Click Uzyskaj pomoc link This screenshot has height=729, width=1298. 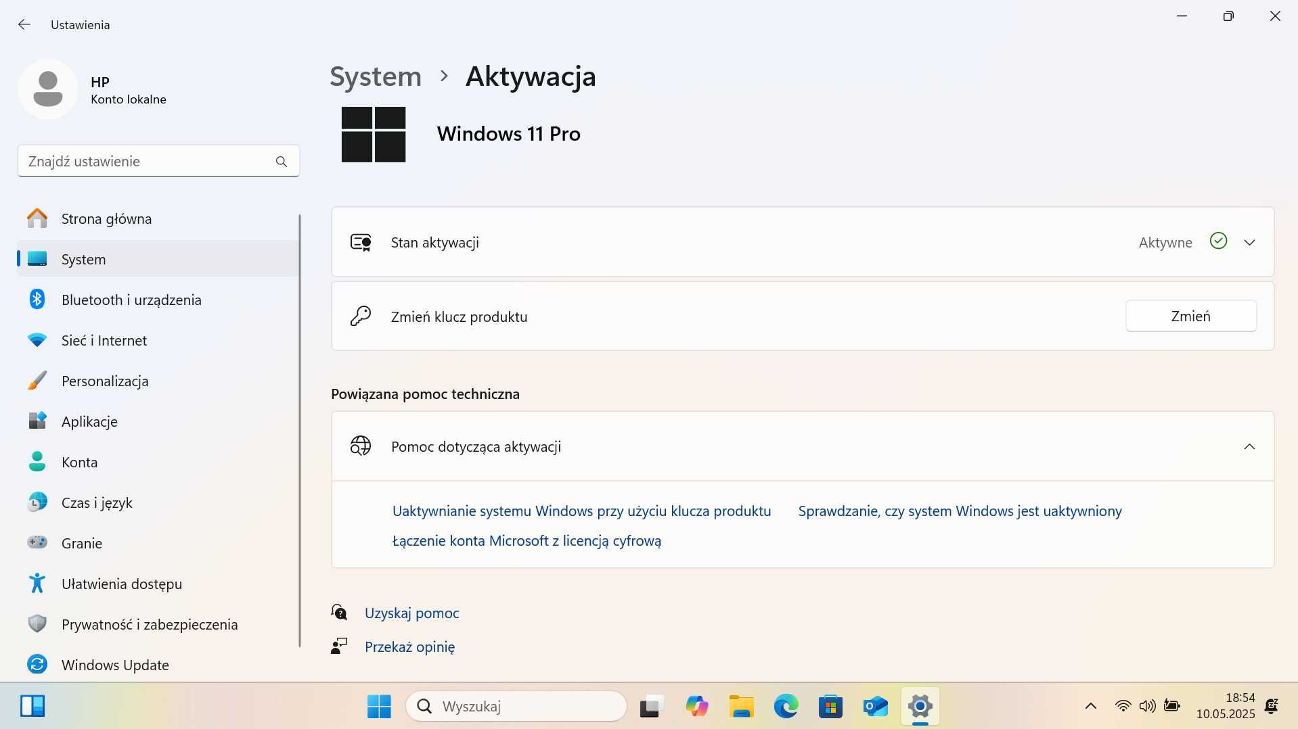411,613
